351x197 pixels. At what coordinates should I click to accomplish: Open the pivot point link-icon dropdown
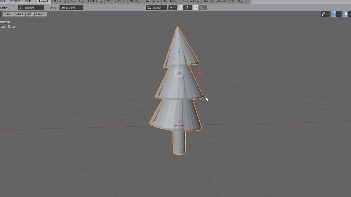[172, 8]
